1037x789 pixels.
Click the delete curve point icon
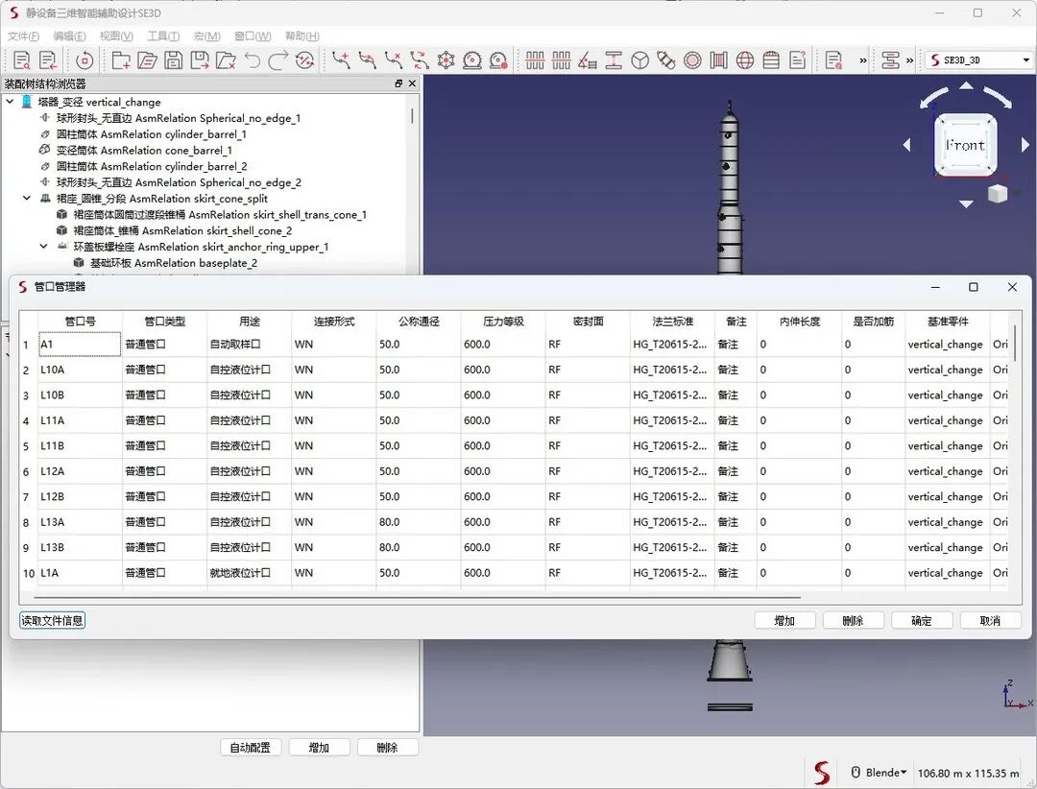[394, 60]
